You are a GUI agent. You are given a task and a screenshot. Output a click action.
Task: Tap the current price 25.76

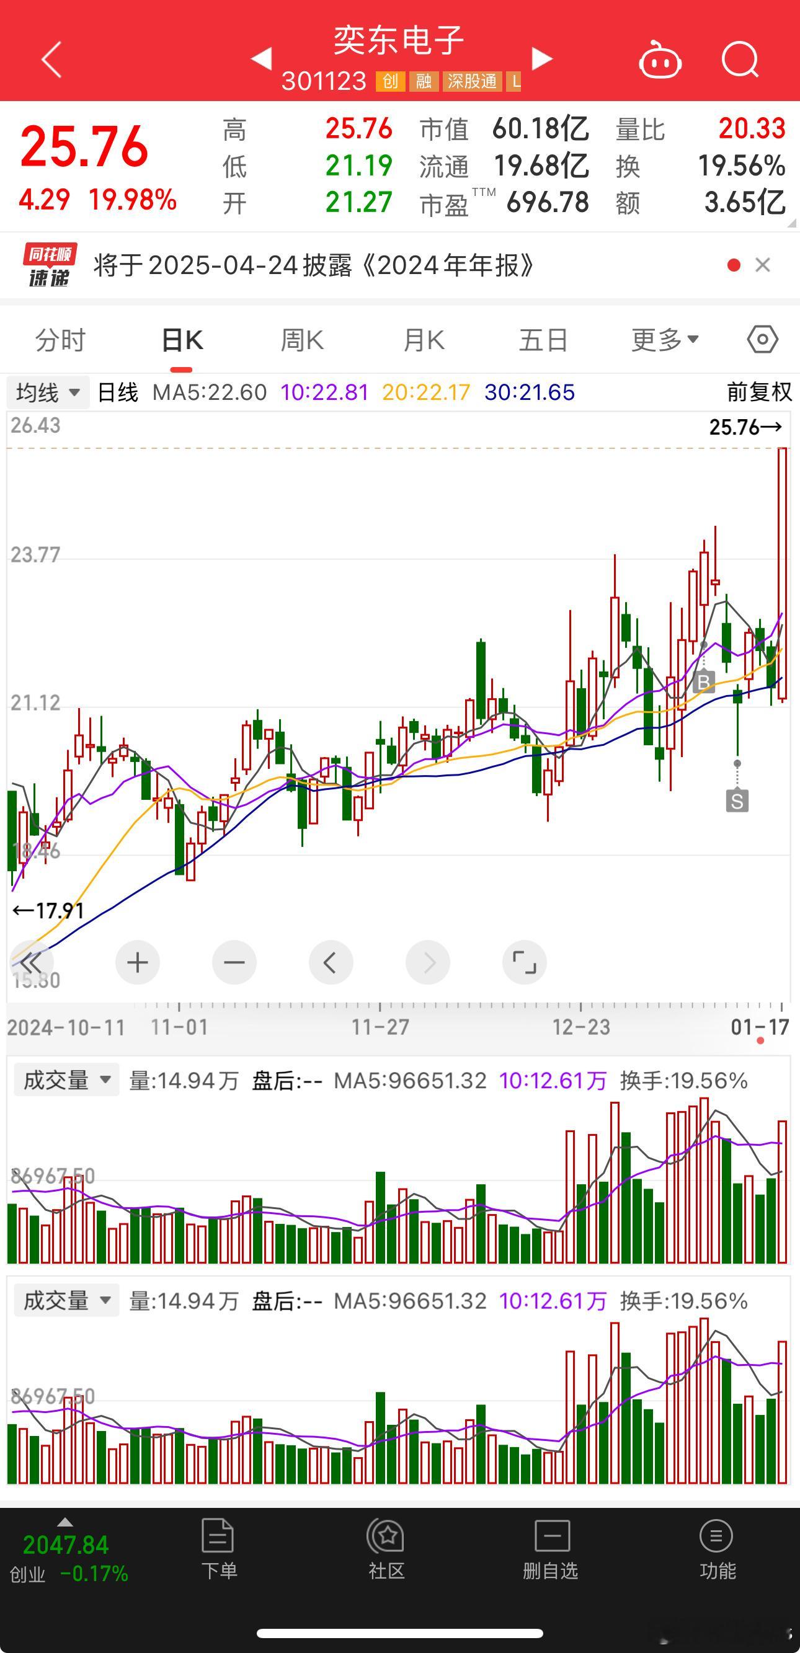84,148
